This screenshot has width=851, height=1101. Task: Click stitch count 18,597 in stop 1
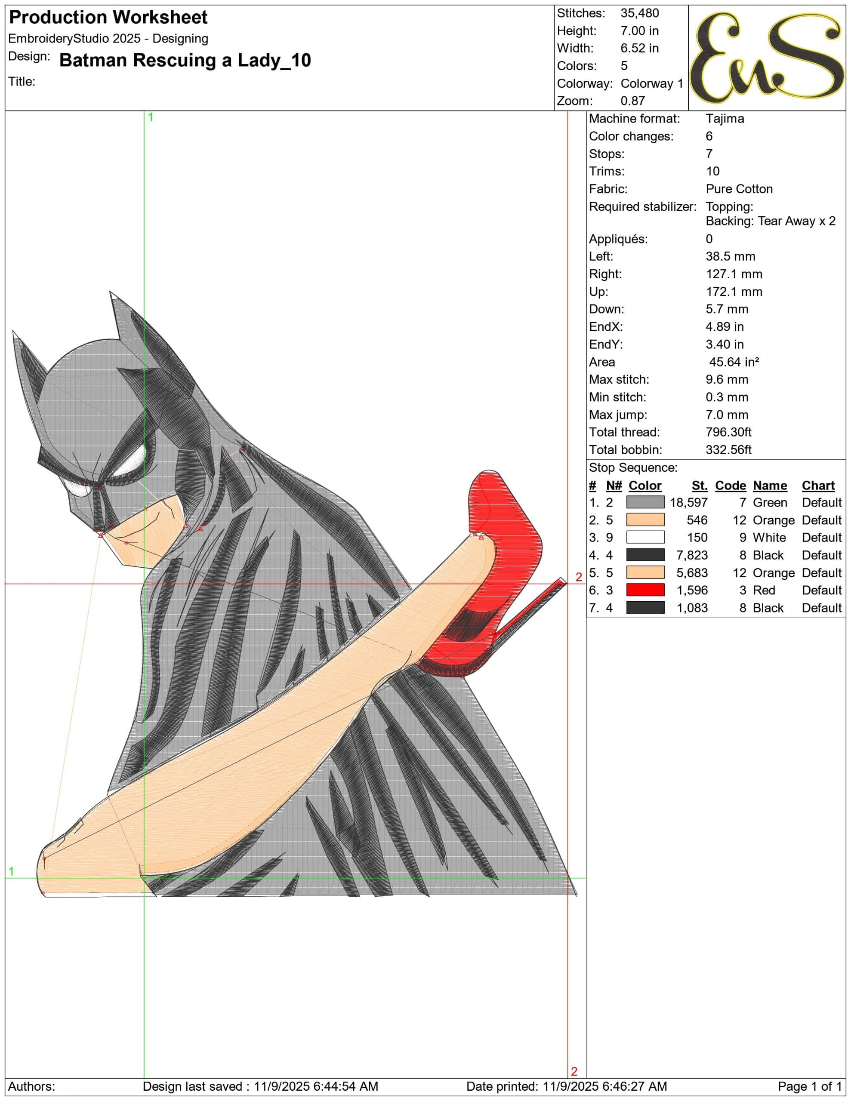(688, 503)
